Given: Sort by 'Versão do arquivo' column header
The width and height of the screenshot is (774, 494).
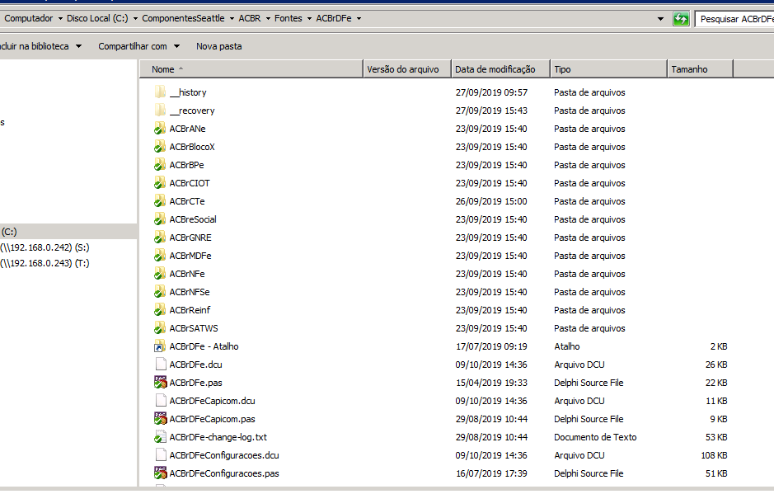Looking at the screenshot, I should coord(407,69).
